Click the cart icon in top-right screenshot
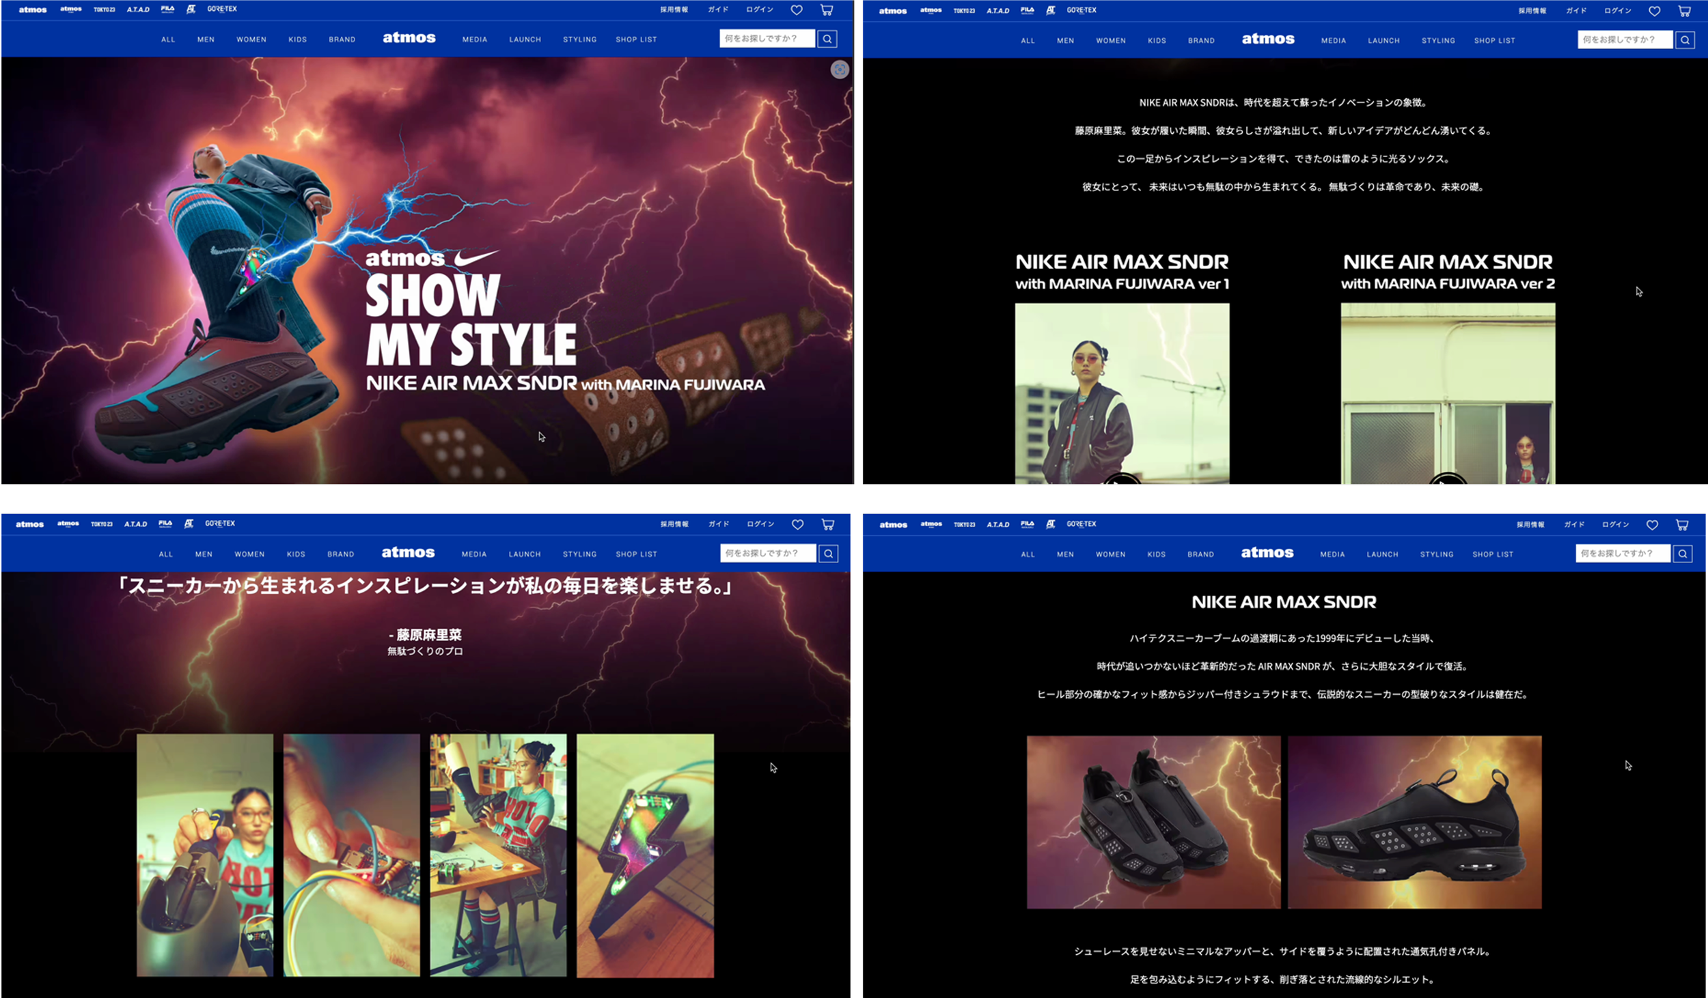Screen dimensions: 1708x998 click(1685, 11)
